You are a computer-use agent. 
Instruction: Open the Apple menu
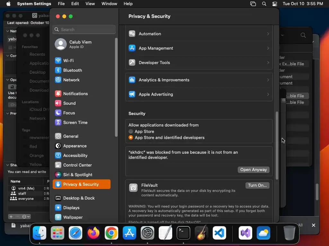(x=8, y=4)
